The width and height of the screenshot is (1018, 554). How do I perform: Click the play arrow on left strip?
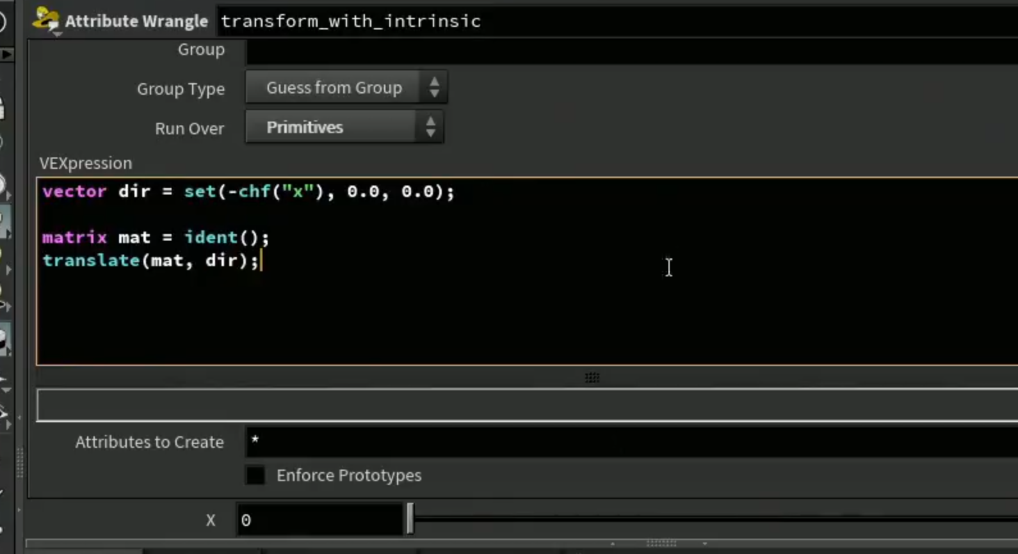tap(6, 55)
